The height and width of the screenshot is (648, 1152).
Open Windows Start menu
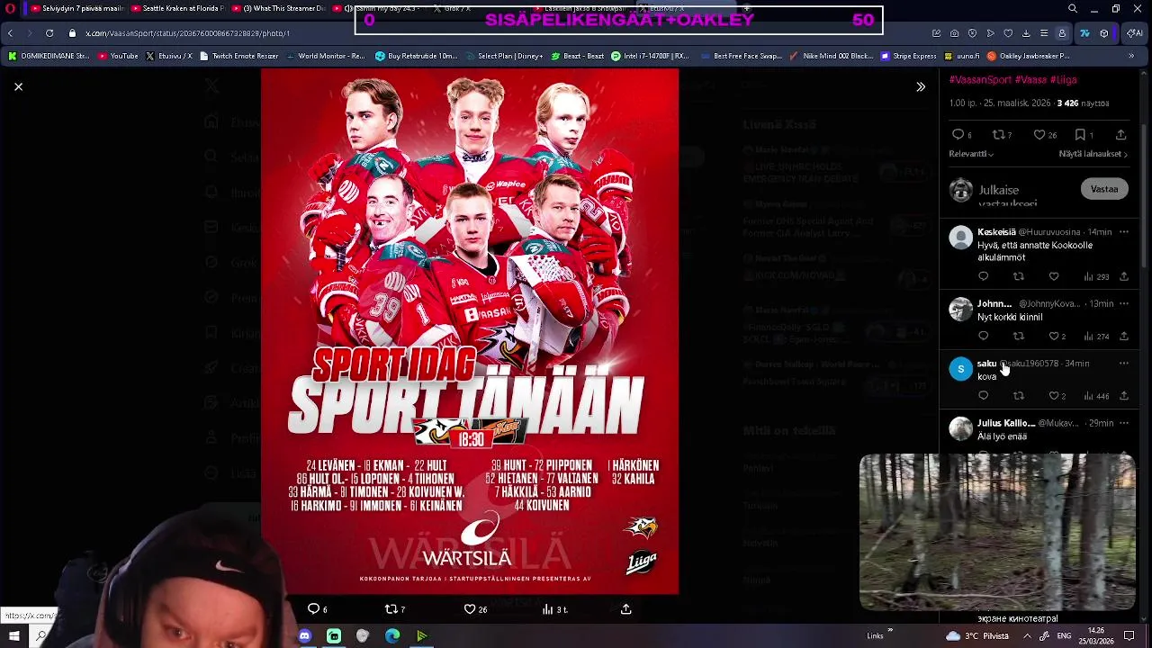point(13,636)
